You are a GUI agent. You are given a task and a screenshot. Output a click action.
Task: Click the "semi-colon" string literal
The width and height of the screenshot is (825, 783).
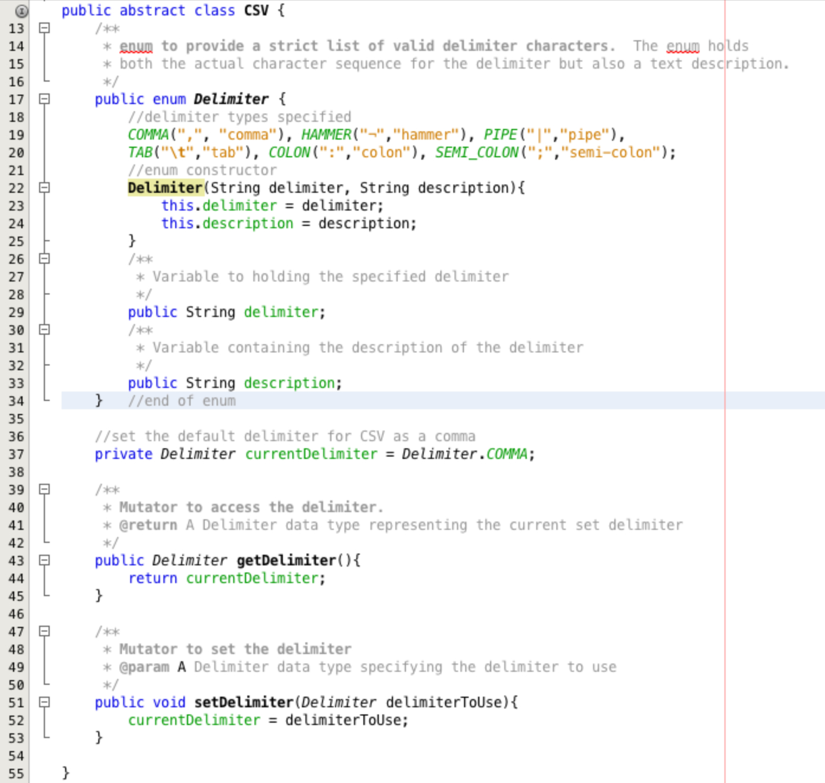[x=610, y=153]
